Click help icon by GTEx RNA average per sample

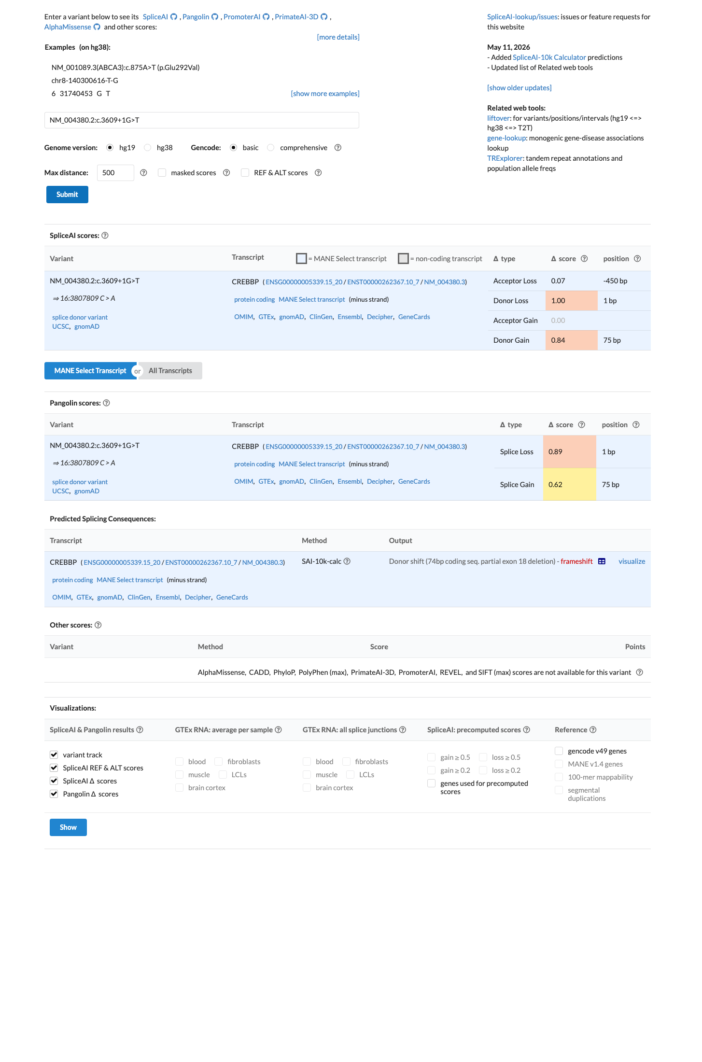click(279, 730)
